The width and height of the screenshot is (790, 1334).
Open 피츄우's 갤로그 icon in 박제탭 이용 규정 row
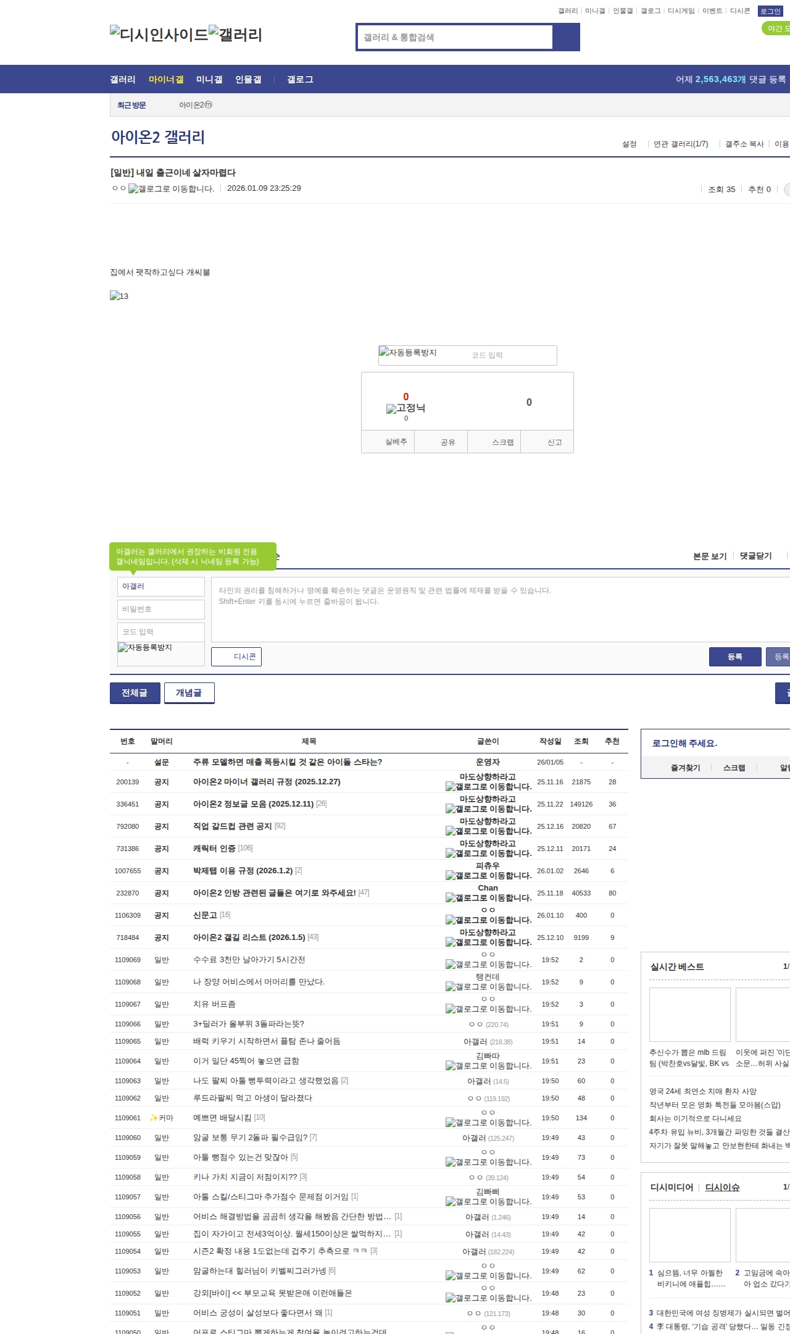click(x=488, y=876)
